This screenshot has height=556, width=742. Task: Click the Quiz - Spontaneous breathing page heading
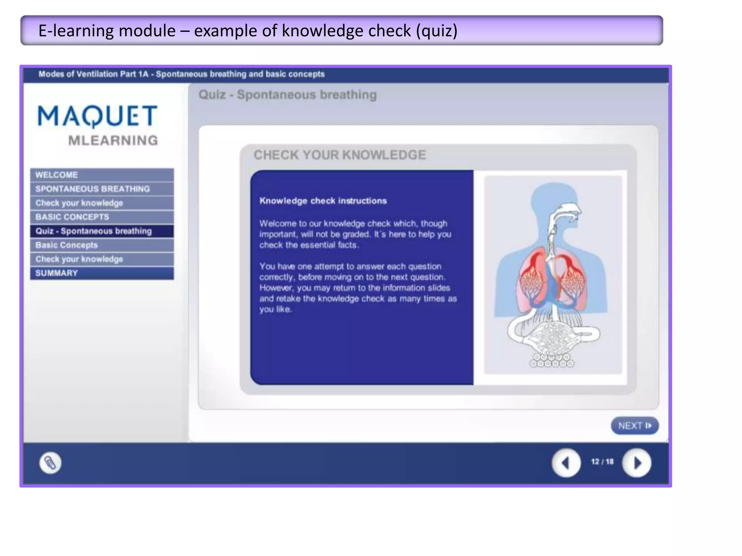[287, 95]
